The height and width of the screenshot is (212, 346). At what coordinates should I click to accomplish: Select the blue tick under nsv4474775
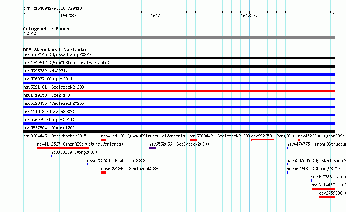click(x=287, y=148)
